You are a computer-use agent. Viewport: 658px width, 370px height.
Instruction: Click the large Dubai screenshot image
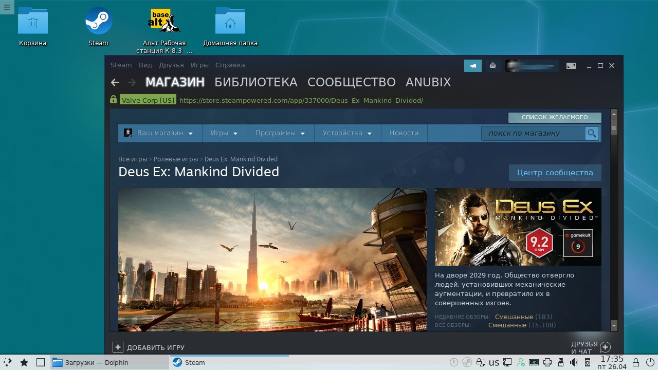click(x=272, y=260)
